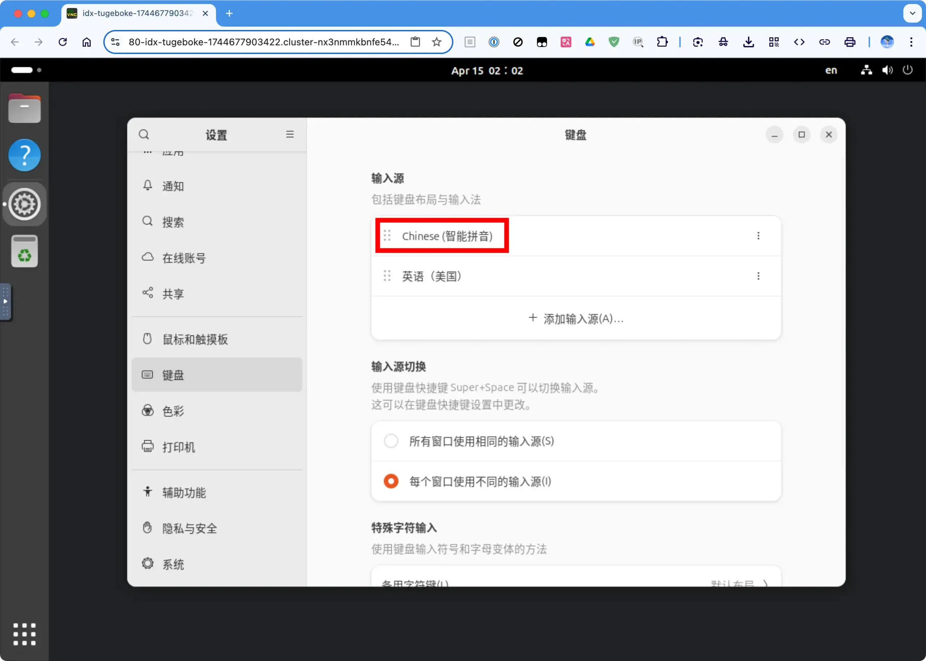Open the 系统 system settings
The width and height of the screenshot is (926, 661).
click(217, 564)
